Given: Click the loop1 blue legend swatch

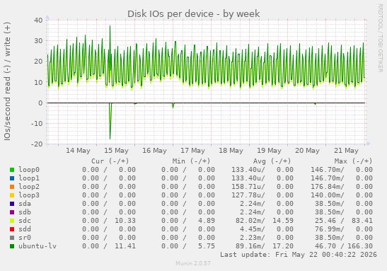Looking at the screenshot, I should coord(12,178).
